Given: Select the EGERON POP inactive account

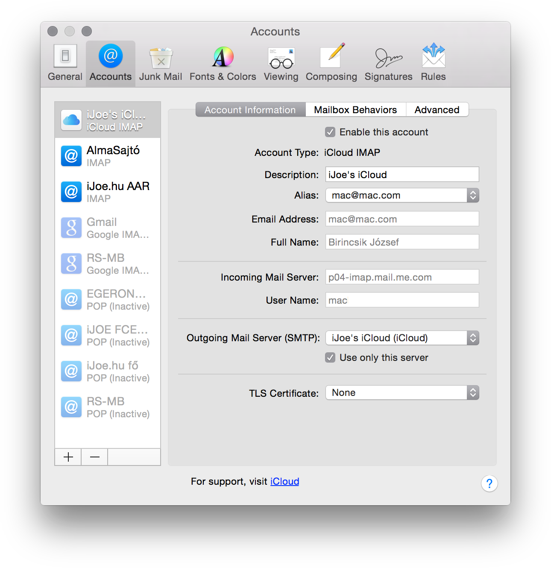Looking at the screenshot, I should [x=108, y=299].
